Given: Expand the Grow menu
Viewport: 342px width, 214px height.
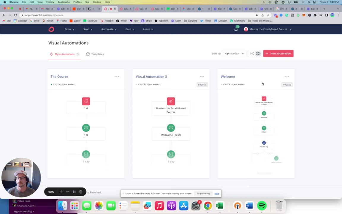Looking at the screenshot, I should tap(69, 29).
